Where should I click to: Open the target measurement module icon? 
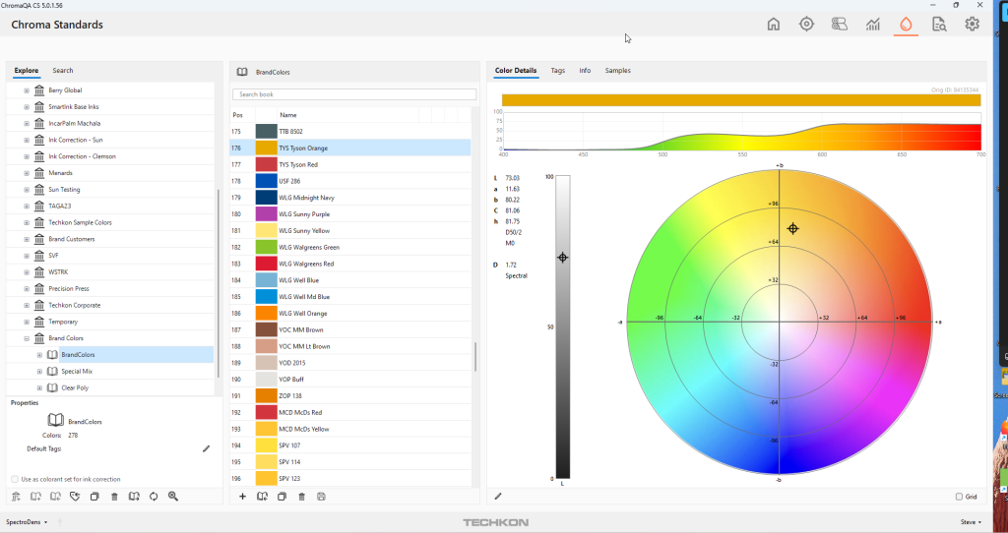coord(806,25)
